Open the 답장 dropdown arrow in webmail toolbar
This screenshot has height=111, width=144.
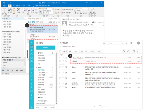73,51
